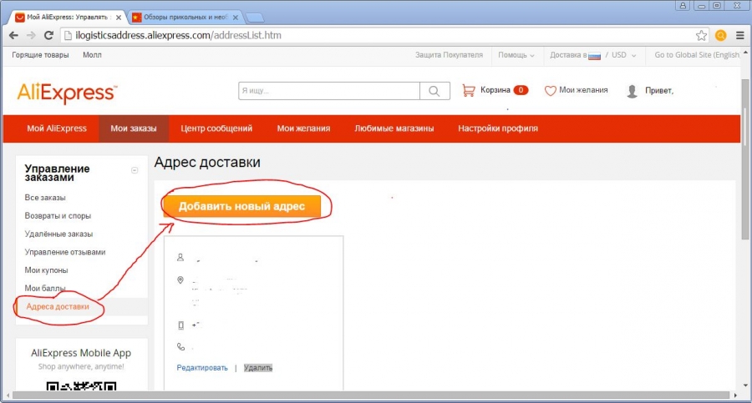The width and height of the screenshot is (752, 403).
Task: Click the Chrome user profile icon in title bar
Action: pos(683,6)
